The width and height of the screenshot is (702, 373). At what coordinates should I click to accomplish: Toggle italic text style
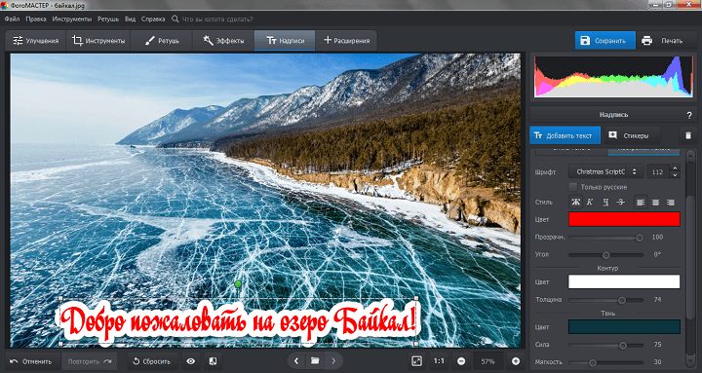(x=590, y=203)
